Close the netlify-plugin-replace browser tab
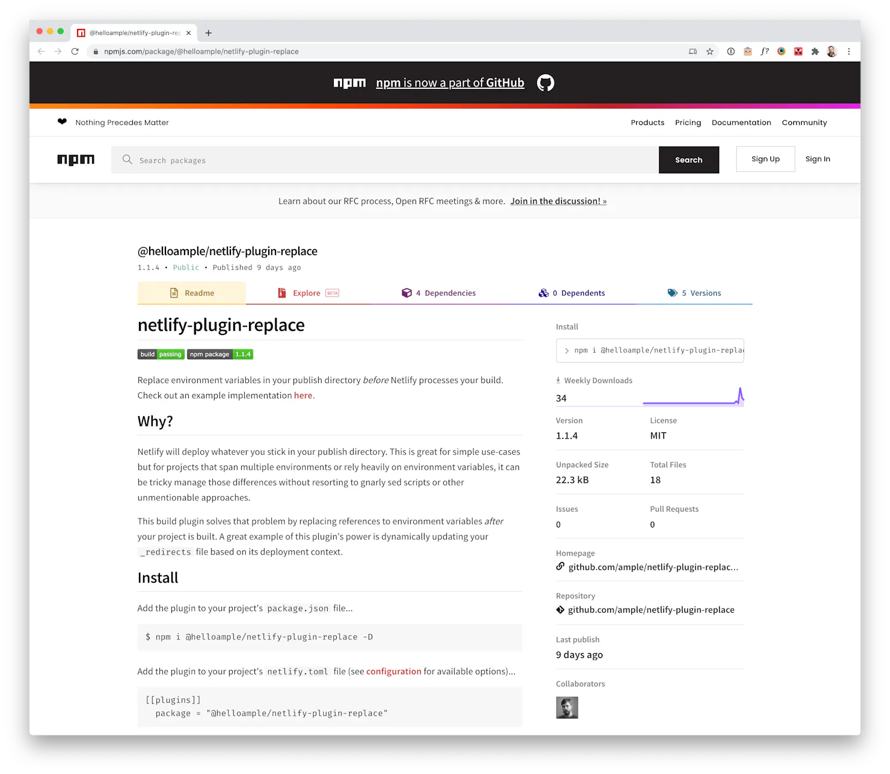 pos(188,33)
